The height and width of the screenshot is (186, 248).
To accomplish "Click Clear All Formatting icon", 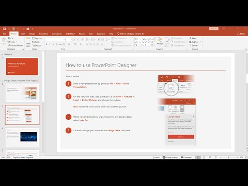I will [83, 40].
